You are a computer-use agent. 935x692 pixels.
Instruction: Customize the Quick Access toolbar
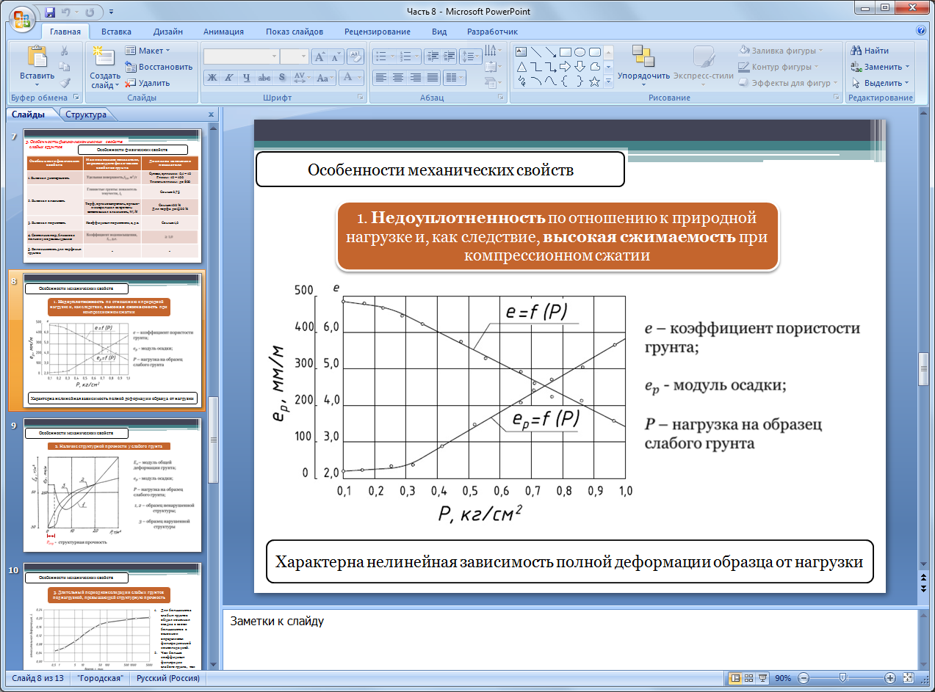pos(110,12)
